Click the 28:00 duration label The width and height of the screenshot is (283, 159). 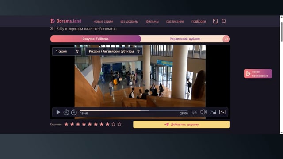(x=184, y=114)
